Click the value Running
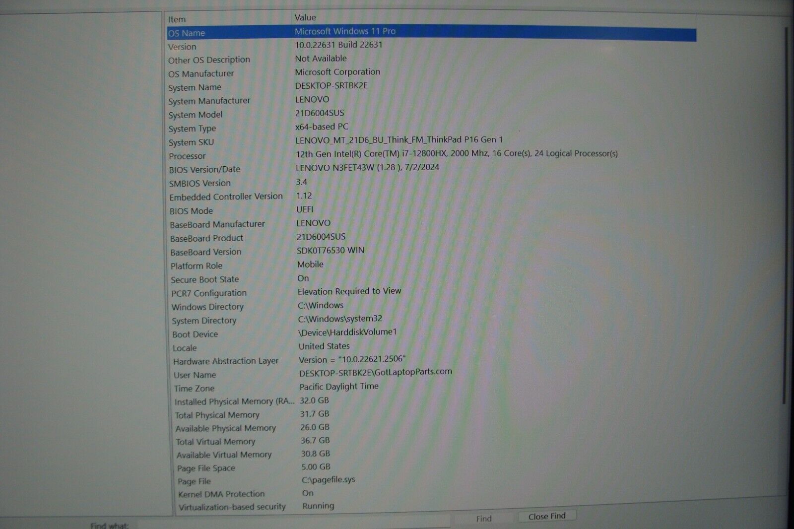The image size is (794, 529). coord(318,506)
